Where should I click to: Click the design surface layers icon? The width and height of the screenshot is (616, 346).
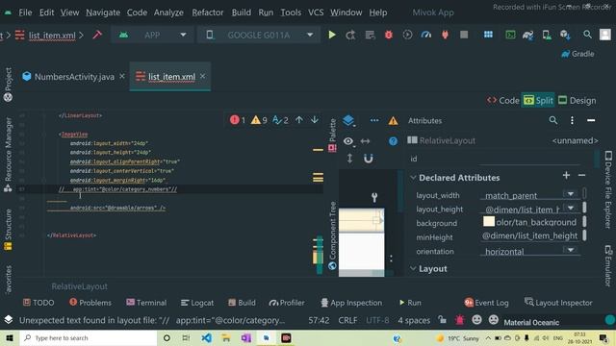(x=348, y=120)
